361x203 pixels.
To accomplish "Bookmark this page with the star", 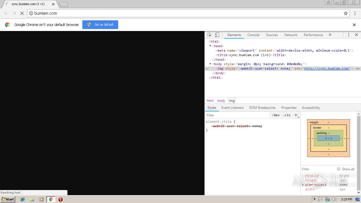I will tap(346, 13).
